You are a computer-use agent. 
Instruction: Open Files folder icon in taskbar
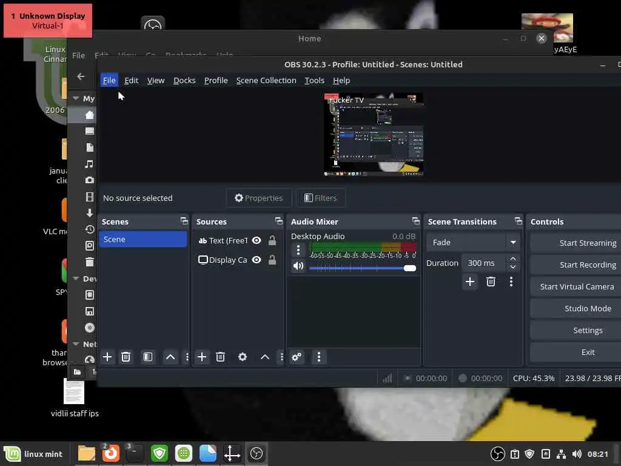tap(86, 453)
